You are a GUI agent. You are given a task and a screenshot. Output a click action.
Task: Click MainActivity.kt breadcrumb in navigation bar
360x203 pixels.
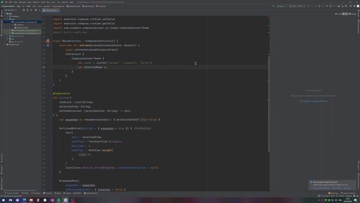(73, 6)
